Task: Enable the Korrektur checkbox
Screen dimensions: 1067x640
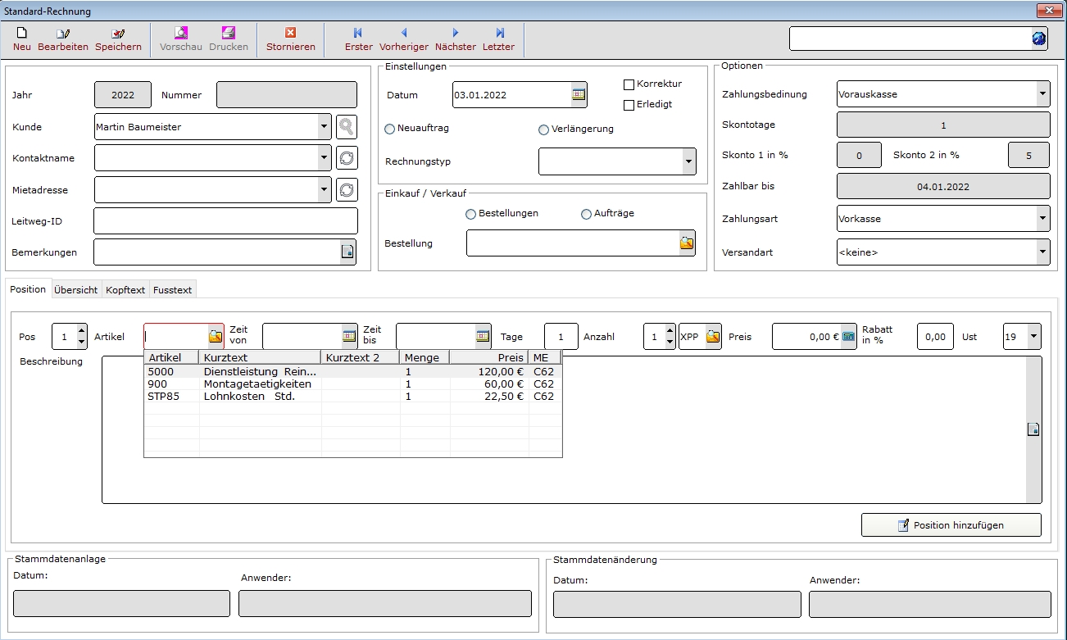Action: point(629,84)
